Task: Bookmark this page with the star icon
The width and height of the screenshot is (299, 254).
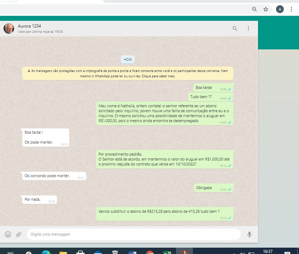Action: pos(266,10)
